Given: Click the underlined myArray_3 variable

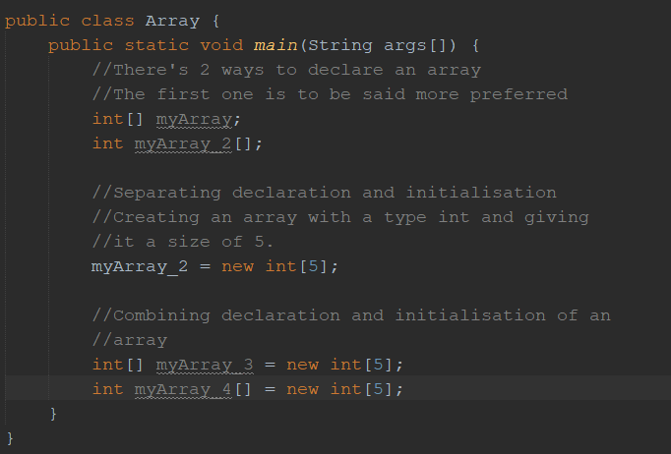Looking at the screenshot, I should [205, 366].
